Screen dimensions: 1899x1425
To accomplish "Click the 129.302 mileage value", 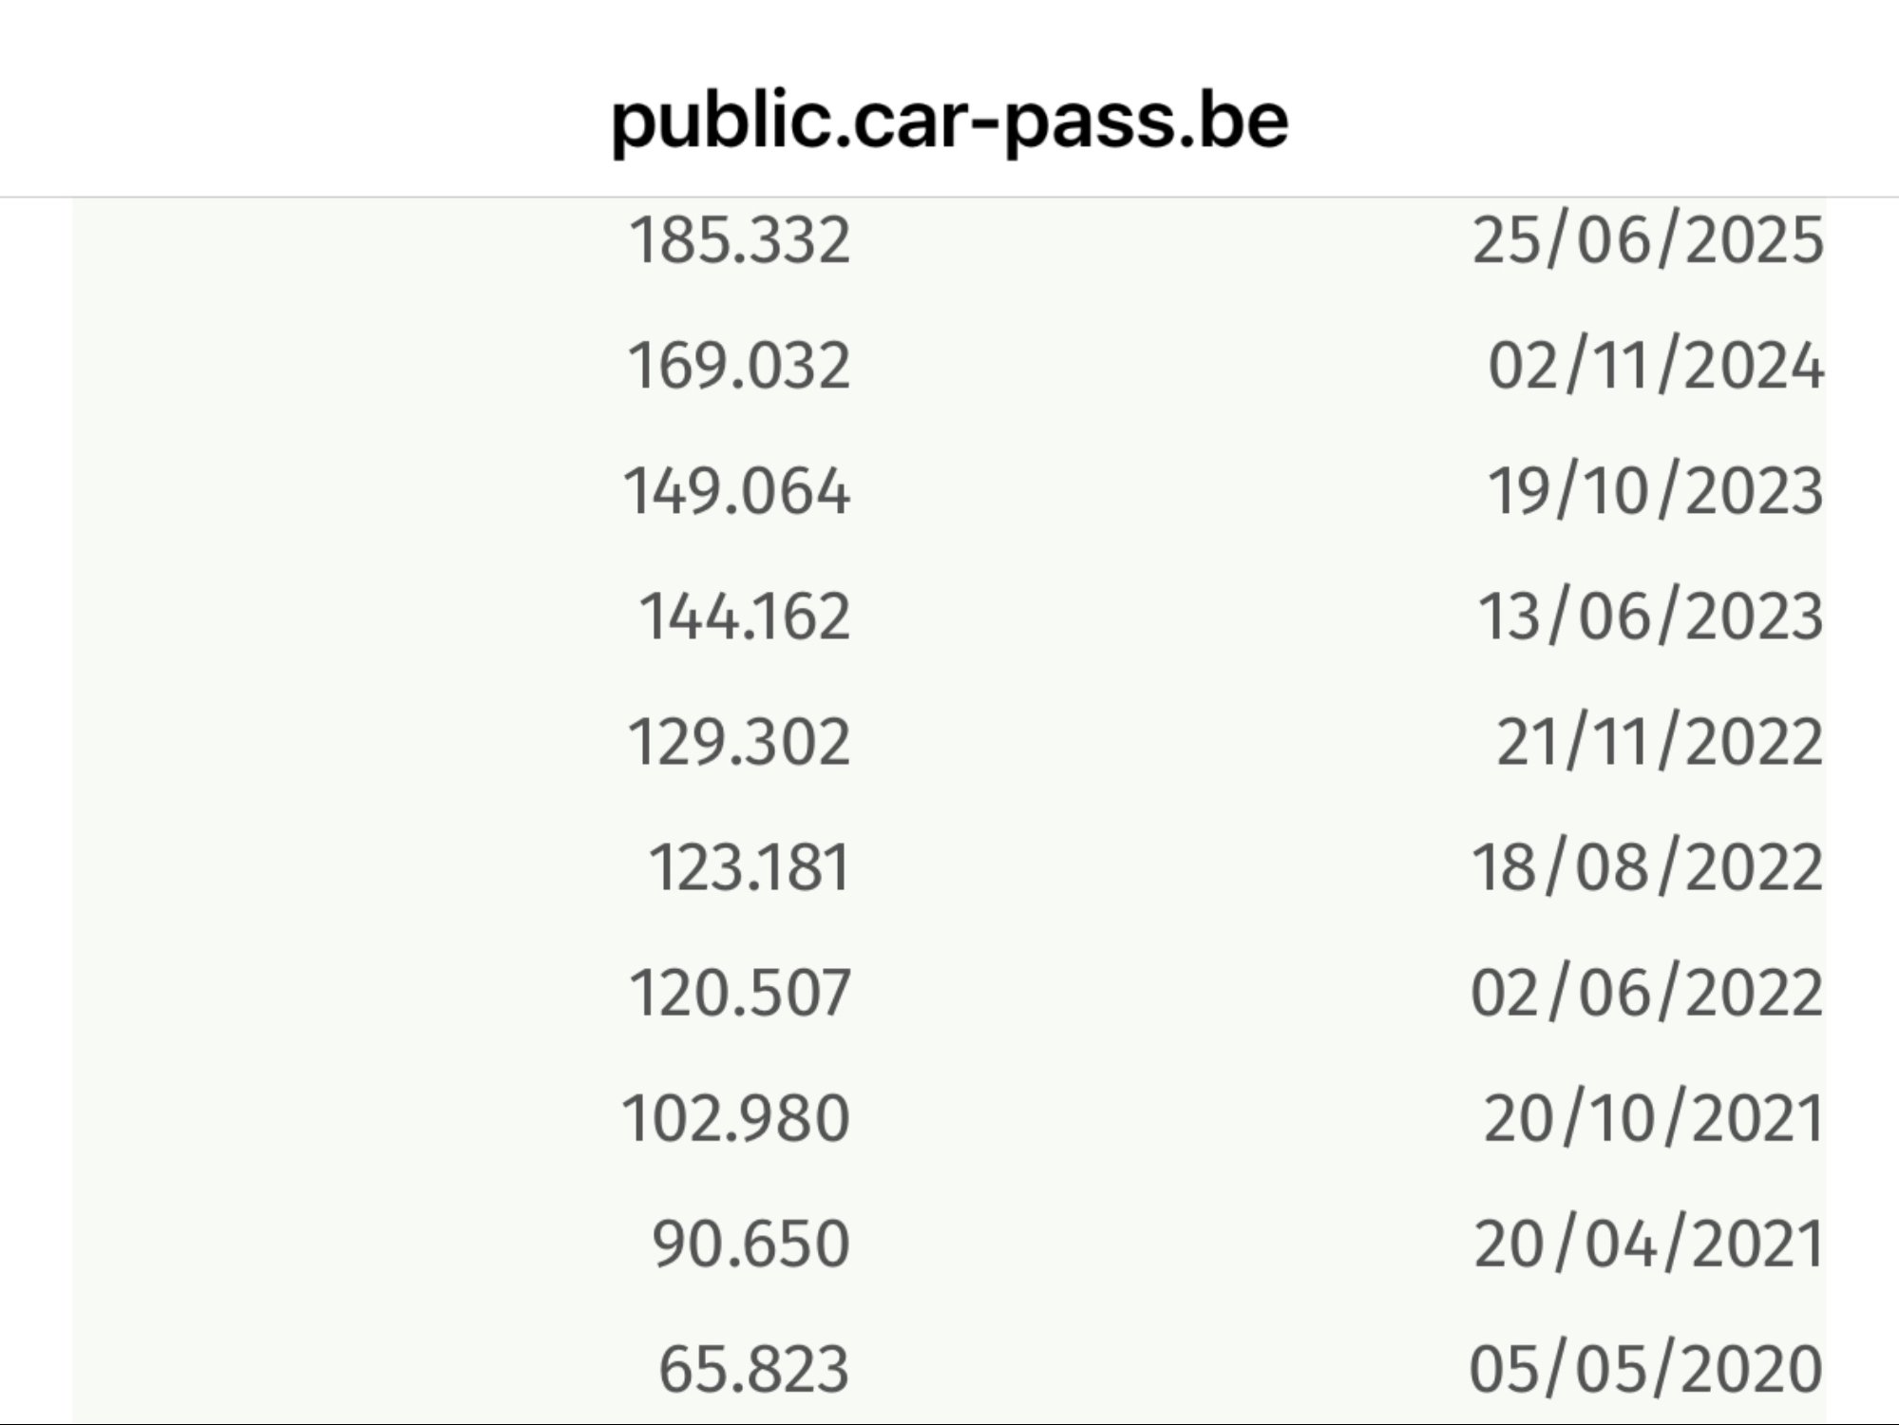I will [738, 743].
